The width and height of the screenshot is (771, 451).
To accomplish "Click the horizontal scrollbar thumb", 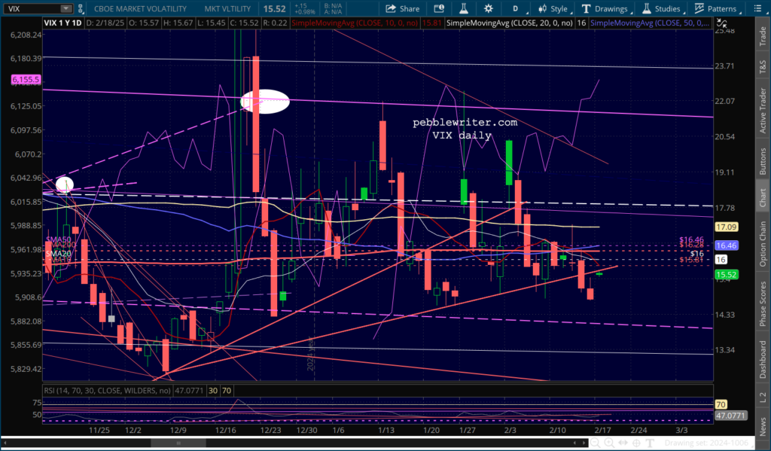I will 178,443.
